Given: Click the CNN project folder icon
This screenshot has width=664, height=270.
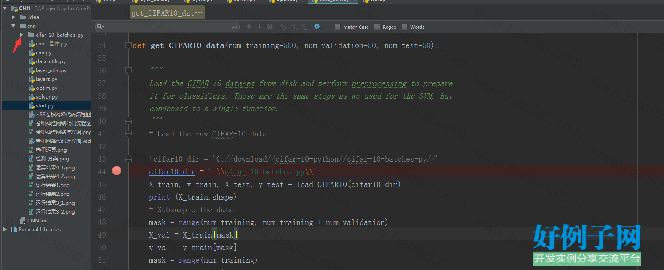Looking at the screenshot, I should 15,8.
